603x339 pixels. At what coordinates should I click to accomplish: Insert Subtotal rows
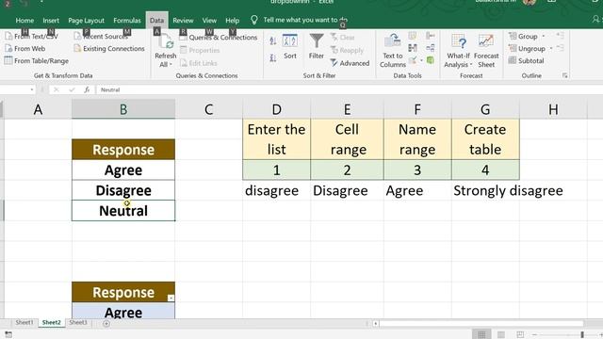pyautogui.click(x=526, y=60)
